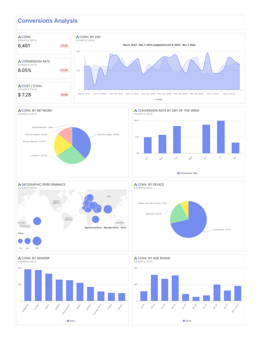261x339 pixels.
Task: Click the Behold bar in gender chart
Action: point(59,290)
